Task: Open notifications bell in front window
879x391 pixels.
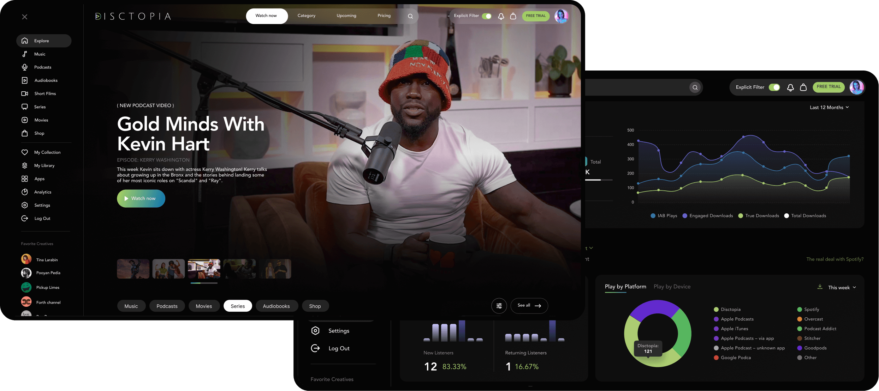Action: click(x=501, y=16)
